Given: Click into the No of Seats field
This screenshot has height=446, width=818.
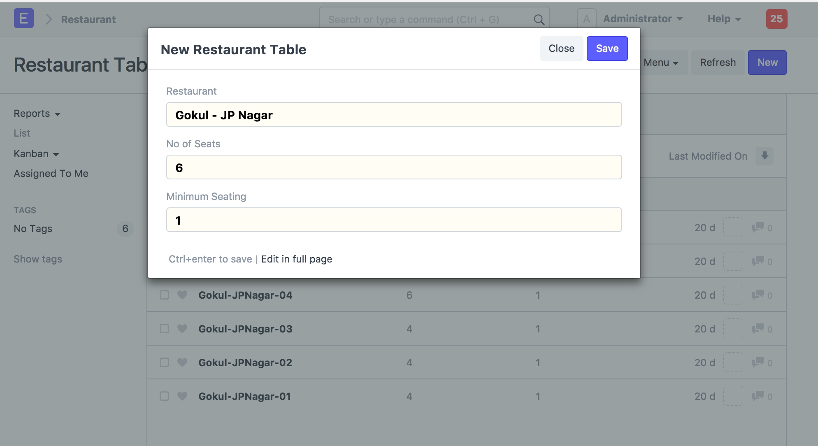Looking at the screenshot, I should point(394,167).
